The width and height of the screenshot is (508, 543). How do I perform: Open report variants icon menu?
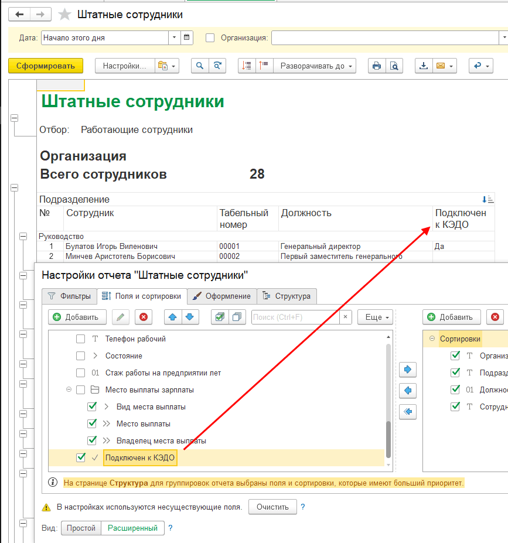166,66
